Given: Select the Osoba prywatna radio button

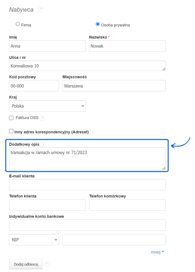Looking at the screenshot, I should click(98, 24).
